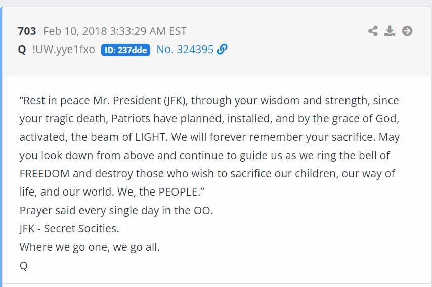Click the "JFK - Secret Socities." line
This screenshot has height=287, width=432.
point(69,229)
